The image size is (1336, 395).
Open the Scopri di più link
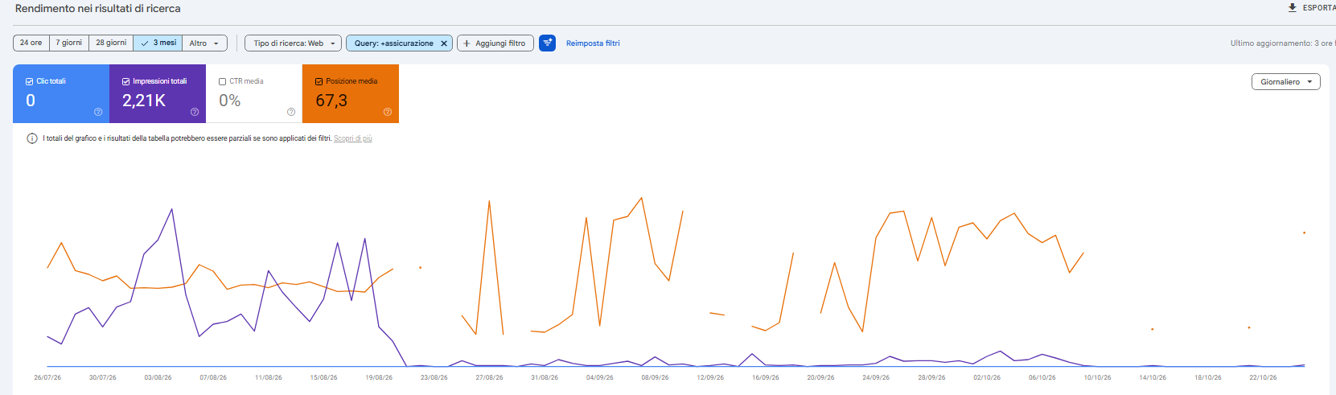(353, 138)
